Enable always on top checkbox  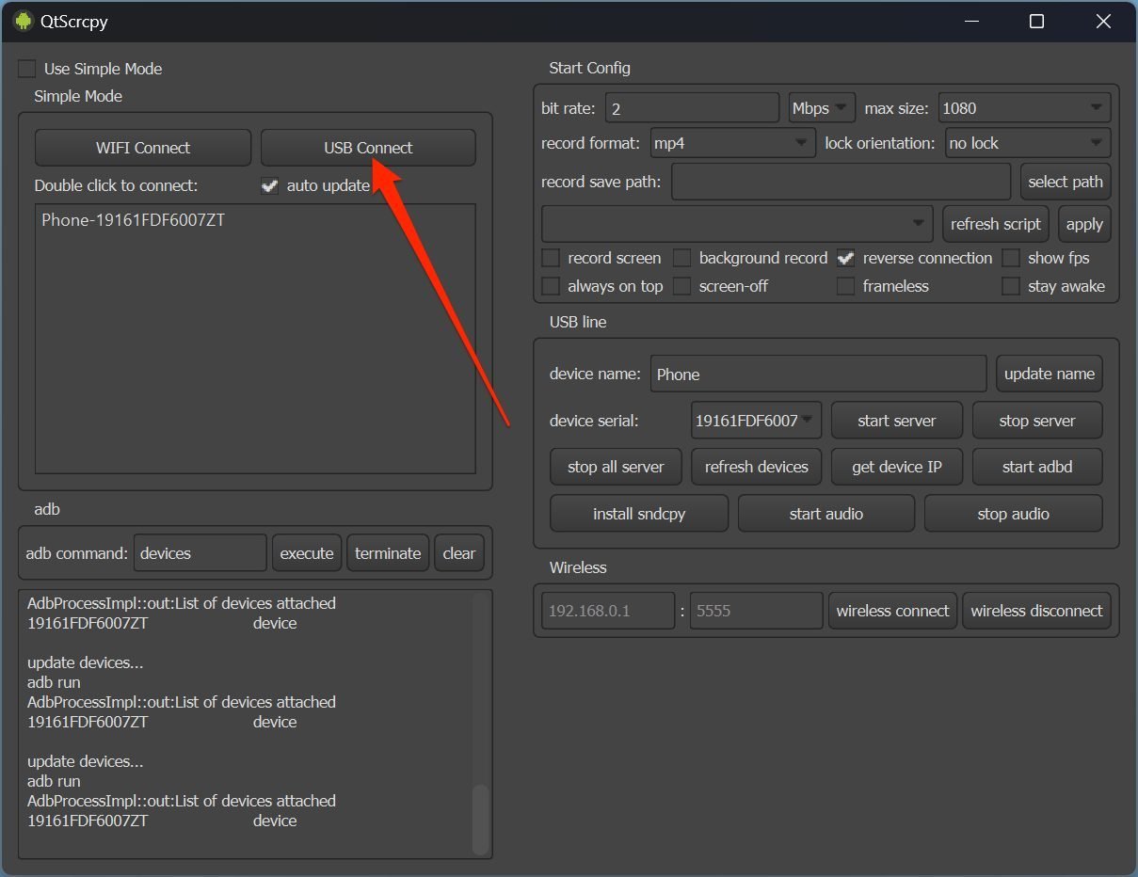pos(551,286)
